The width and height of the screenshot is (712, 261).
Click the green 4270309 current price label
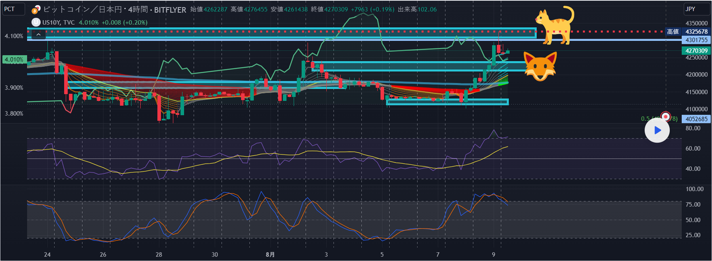[x=696, y=51]
